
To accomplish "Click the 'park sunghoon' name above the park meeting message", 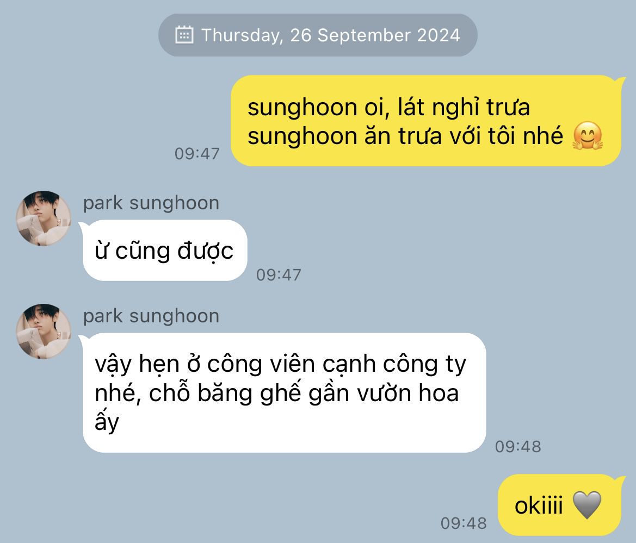I will 151,316.
